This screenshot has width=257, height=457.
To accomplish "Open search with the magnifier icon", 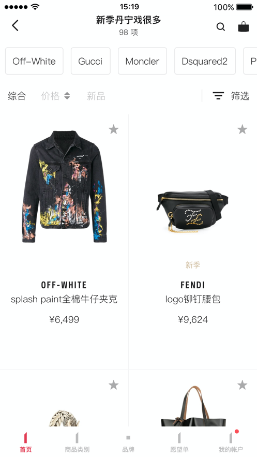I will click(221, 27).
